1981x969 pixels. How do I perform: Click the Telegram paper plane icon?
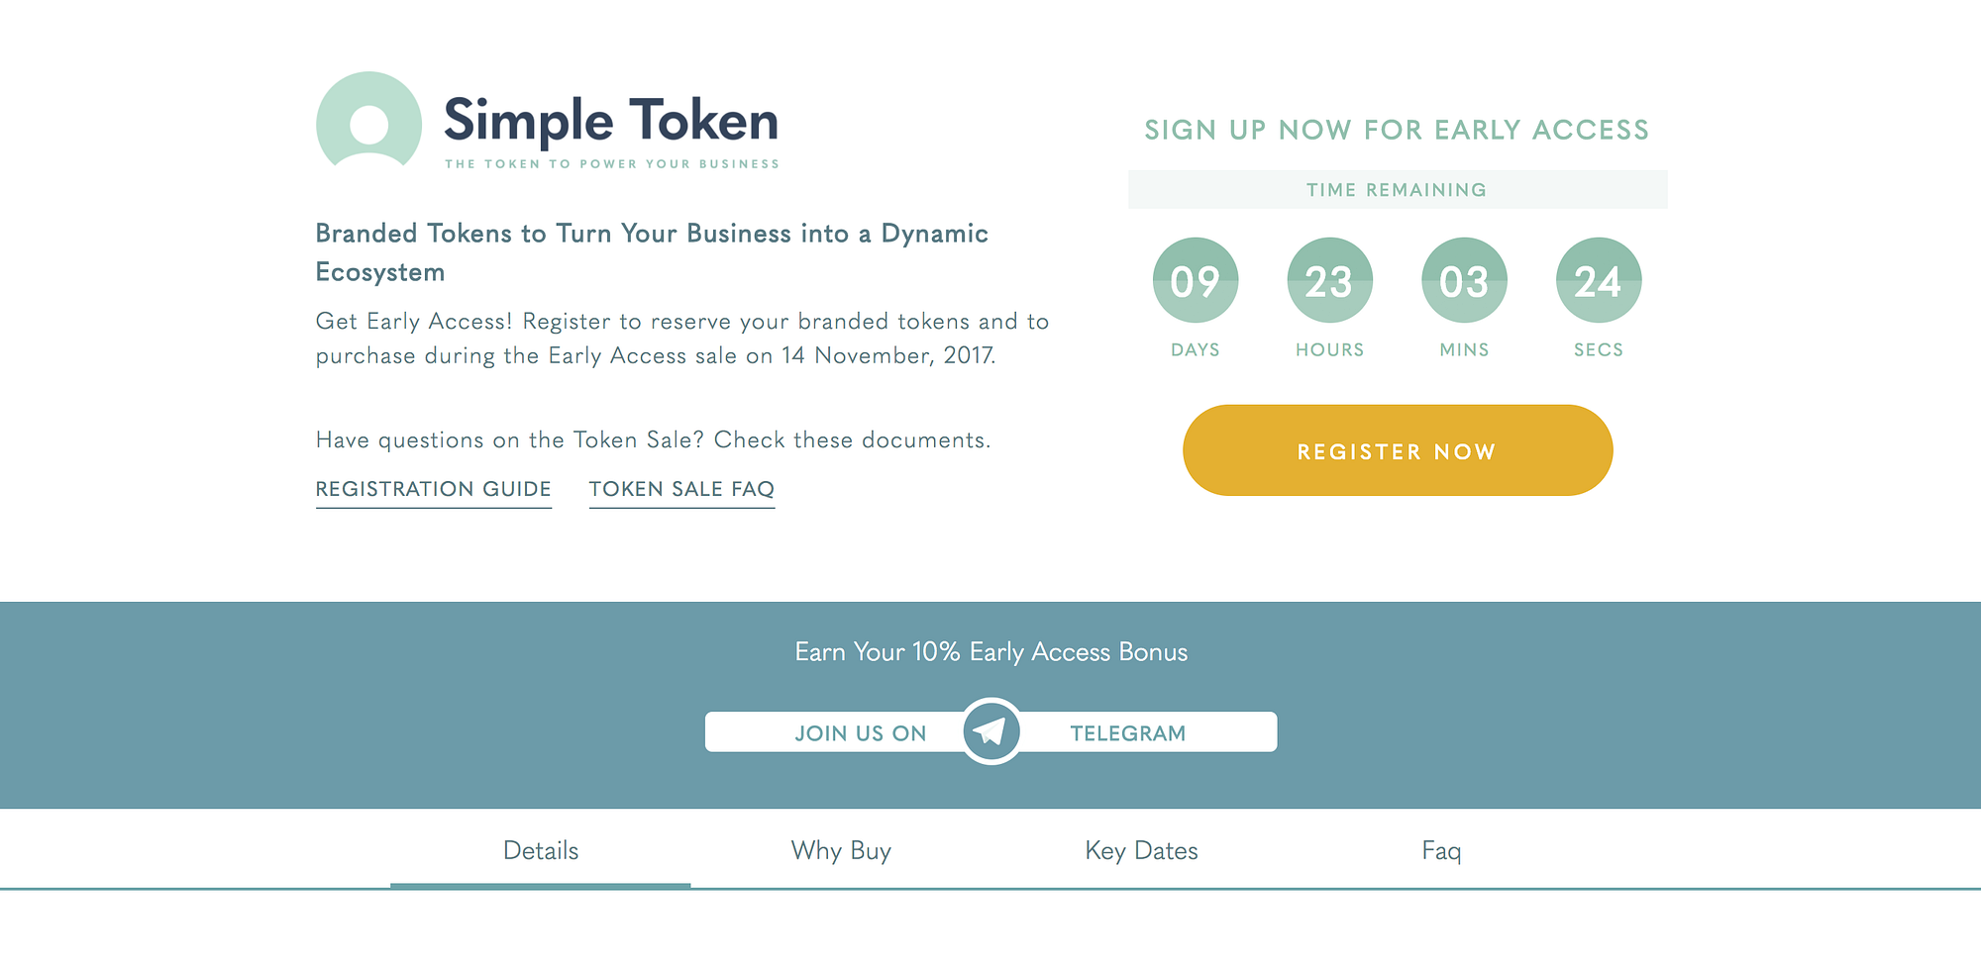click(x=990, y=731)
